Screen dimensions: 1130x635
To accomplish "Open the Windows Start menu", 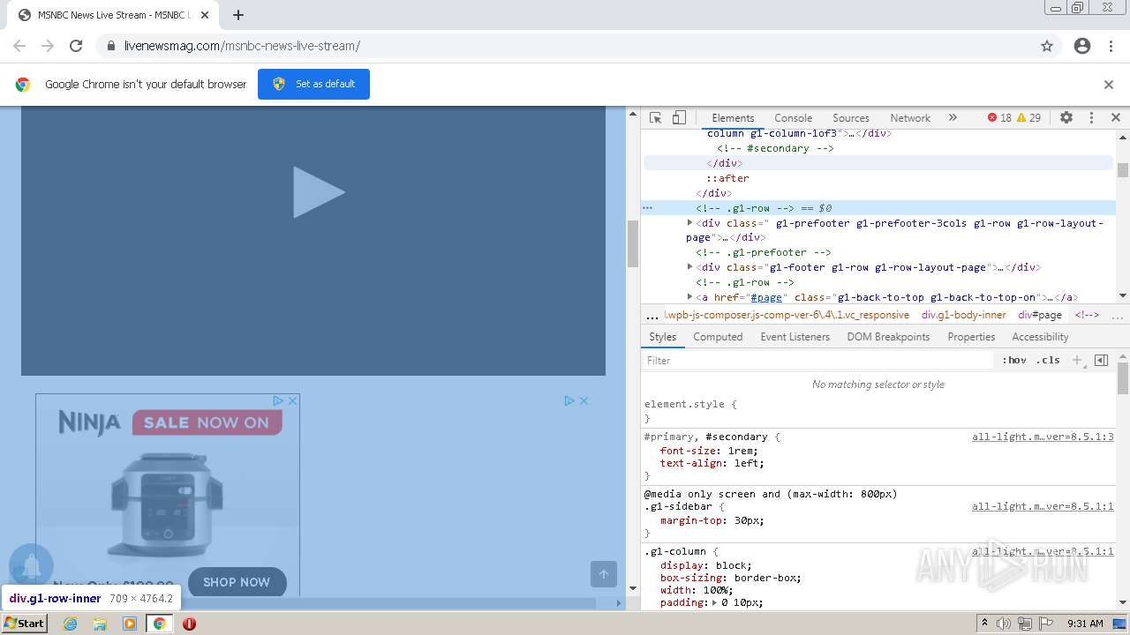I will click(x=24, y=624).
